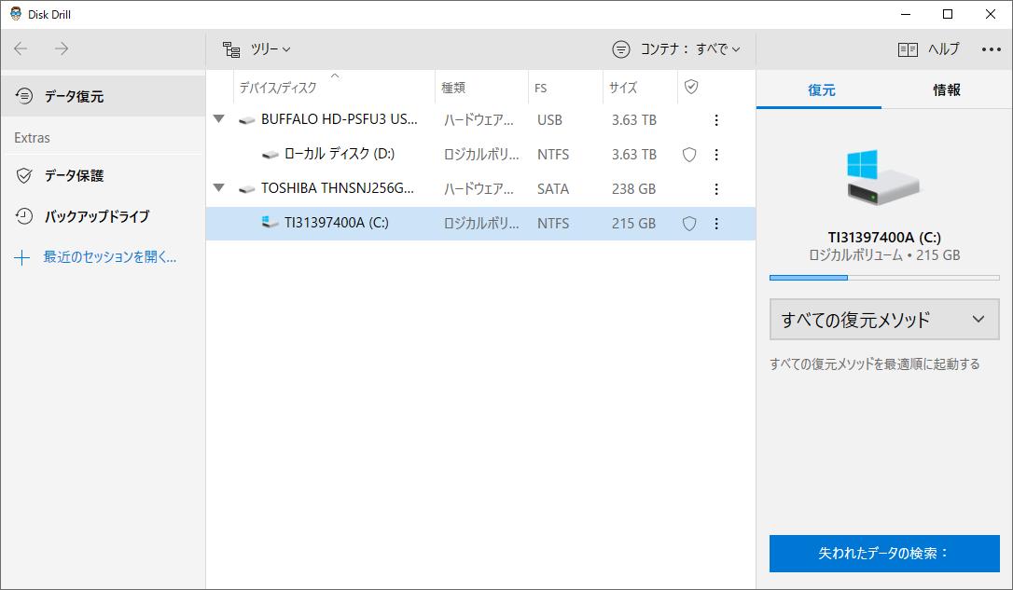Click the 215 GB size cell
This screenshot has height=590, width=1013.
633,224
